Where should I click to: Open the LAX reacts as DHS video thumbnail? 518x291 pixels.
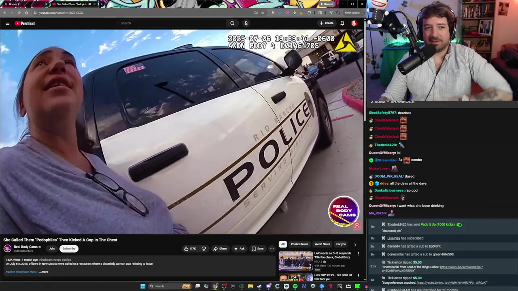295,261
